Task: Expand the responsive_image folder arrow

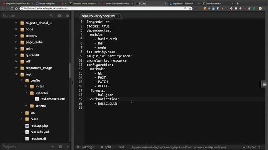Action: point(16,68)
